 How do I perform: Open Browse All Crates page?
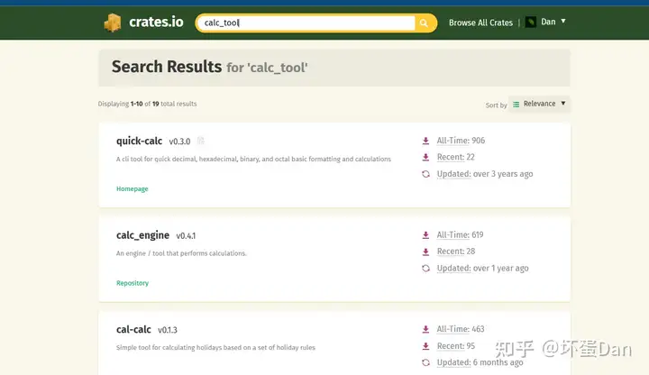coord(480,23)
